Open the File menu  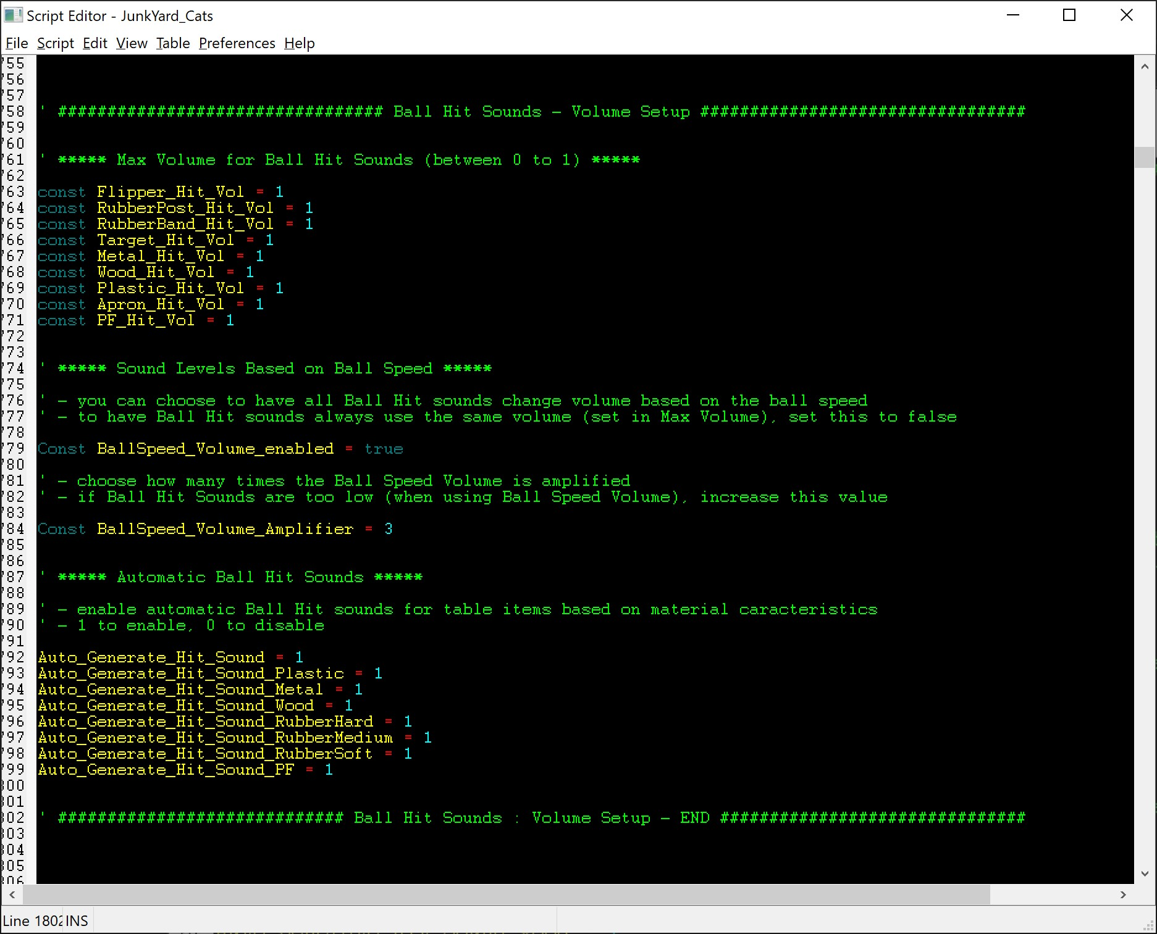point(17,43)
